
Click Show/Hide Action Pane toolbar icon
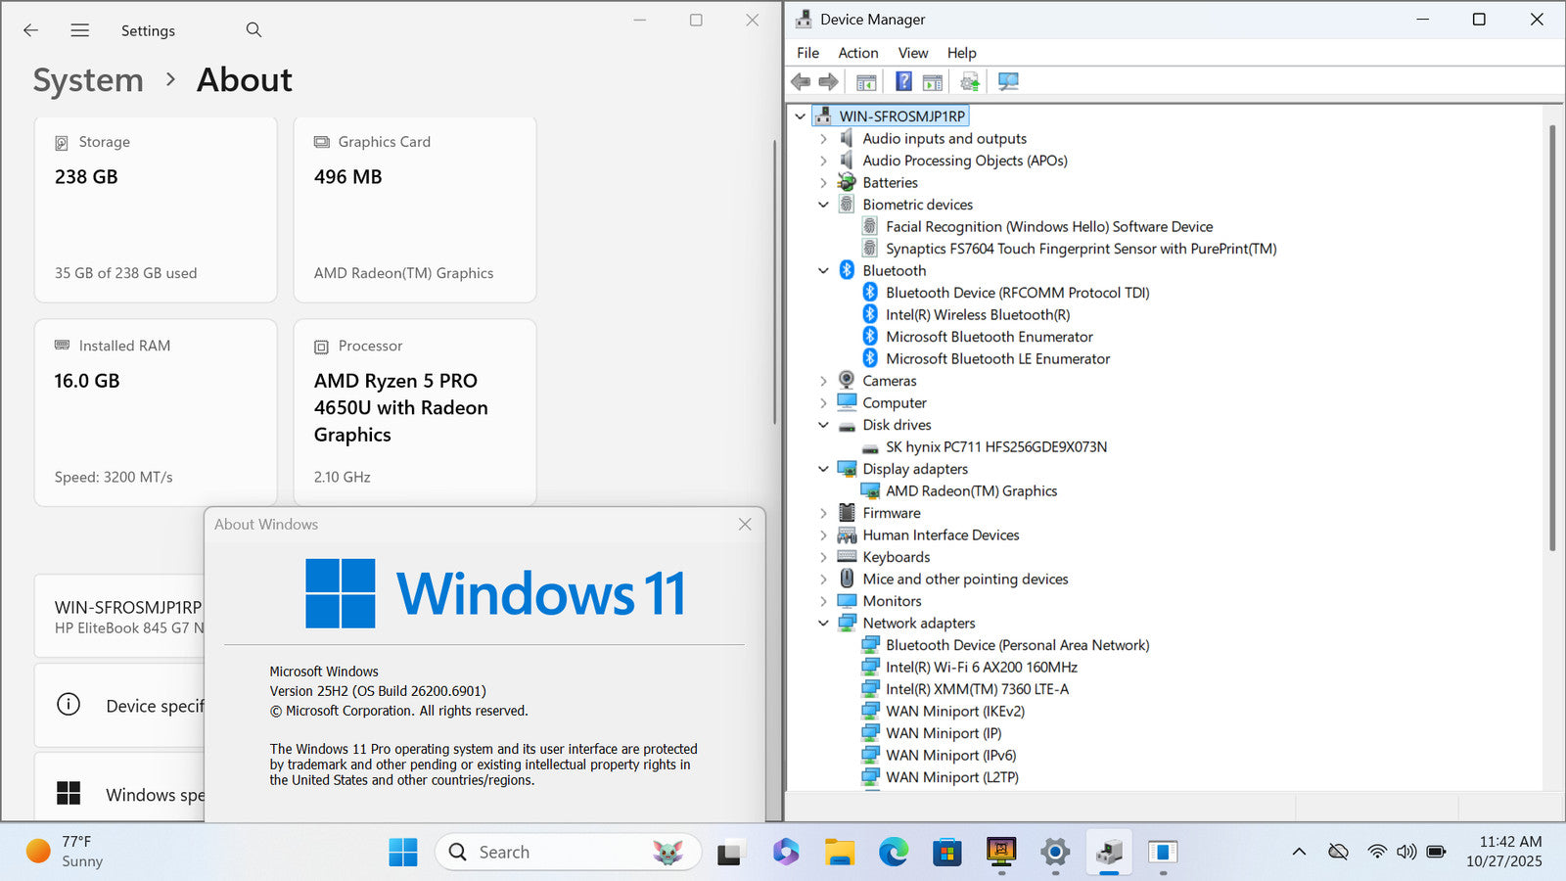click(933, 82)
